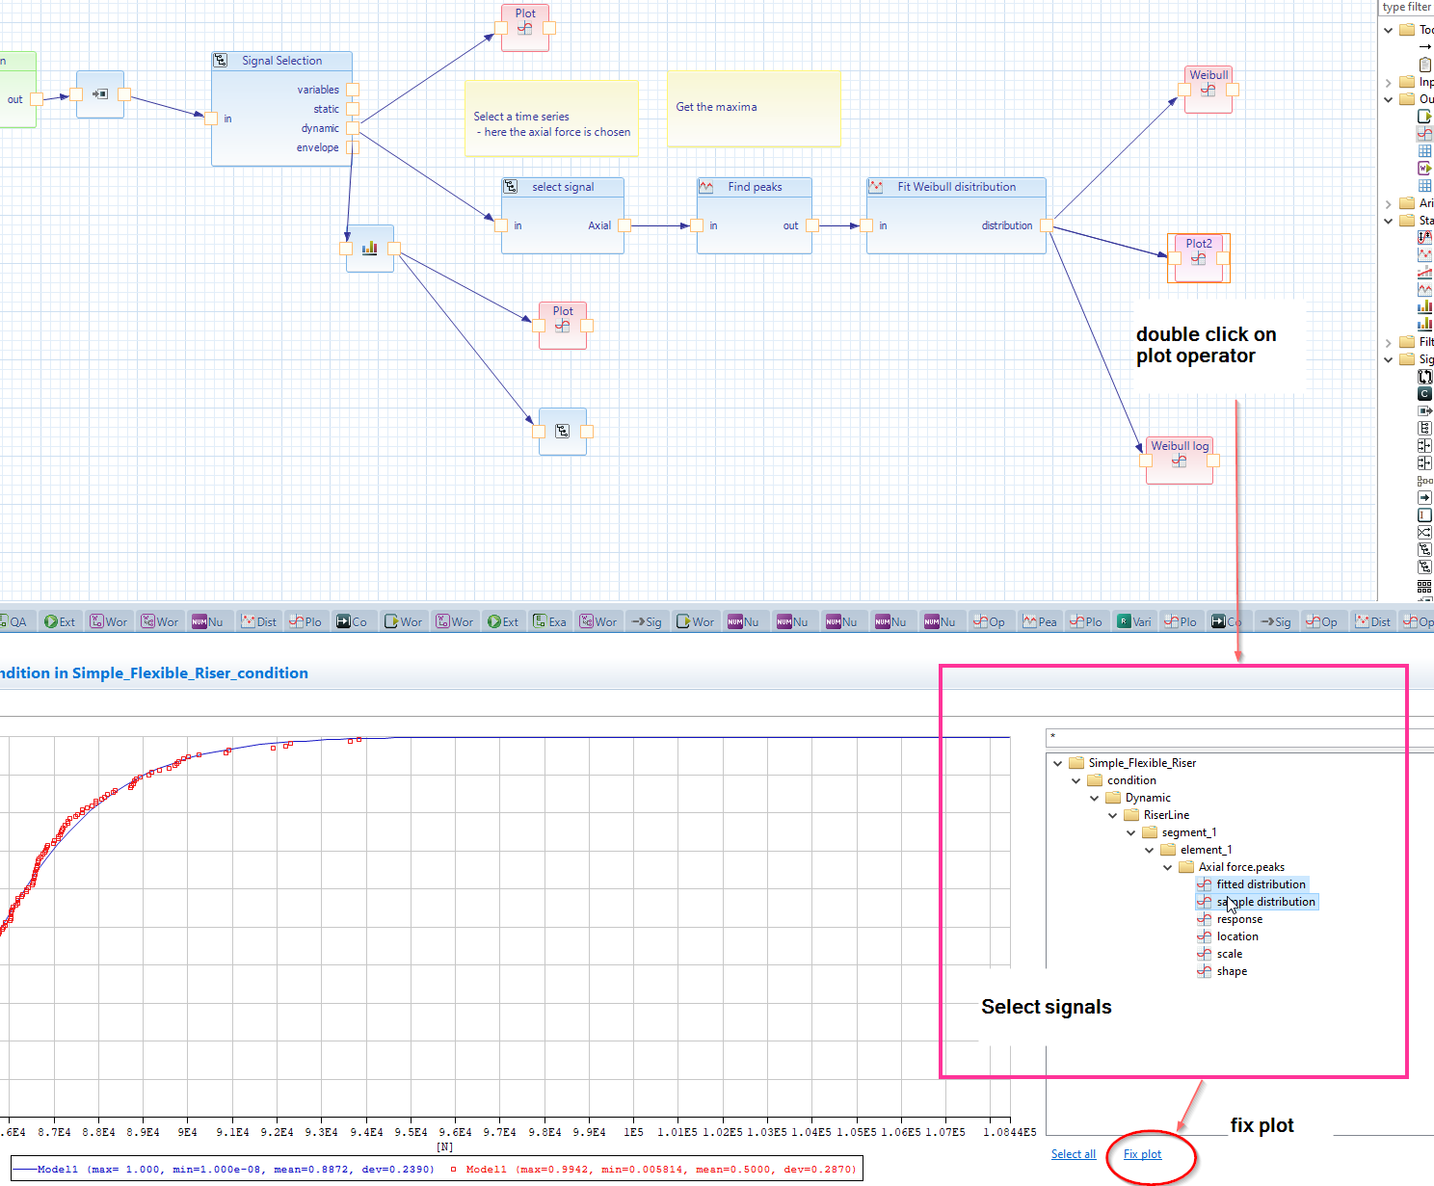Switch to the Pea editor tab

click(x=1039, y=621)
